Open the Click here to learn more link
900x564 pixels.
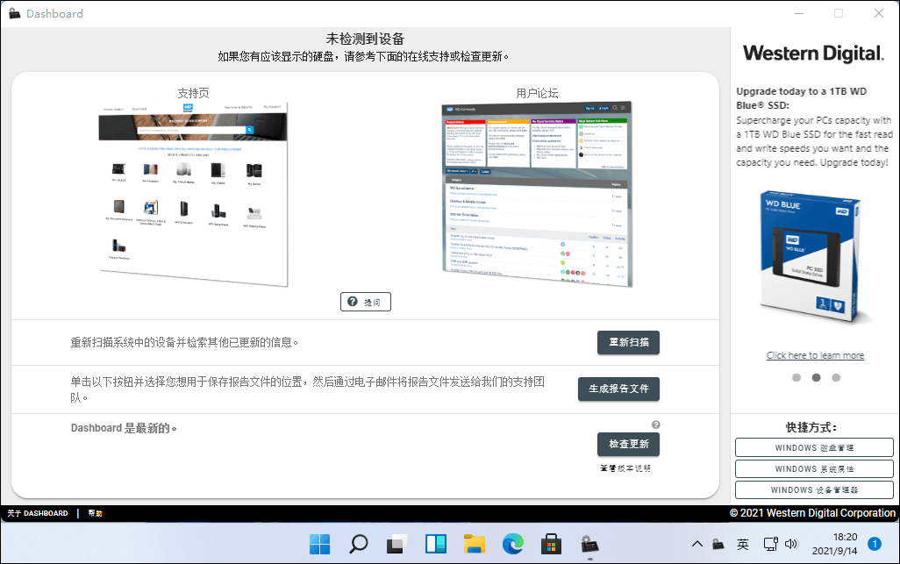pyautogui.click(x=815, y=355)
